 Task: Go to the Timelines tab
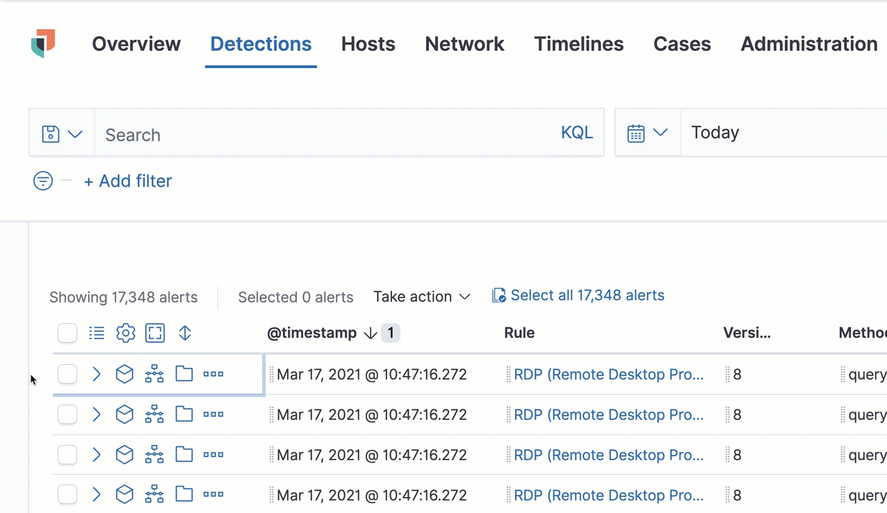tap(578, 44)
